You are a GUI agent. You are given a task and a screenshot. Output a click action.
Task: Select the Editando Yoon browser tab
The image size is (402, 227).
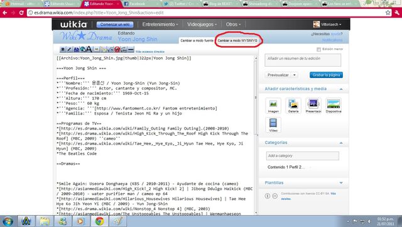[102, 4]
